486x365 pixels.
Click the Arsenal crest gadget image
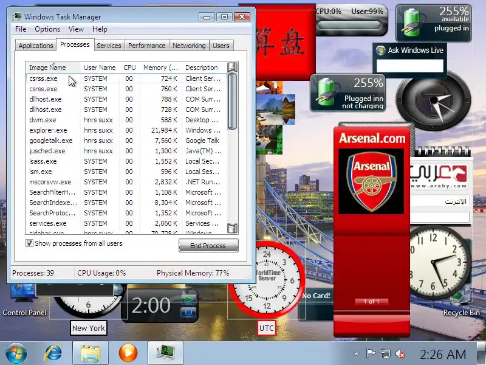(x=371, y=181)
